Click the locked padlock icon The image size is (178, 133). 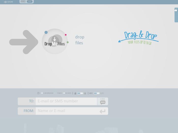(85, 93)
